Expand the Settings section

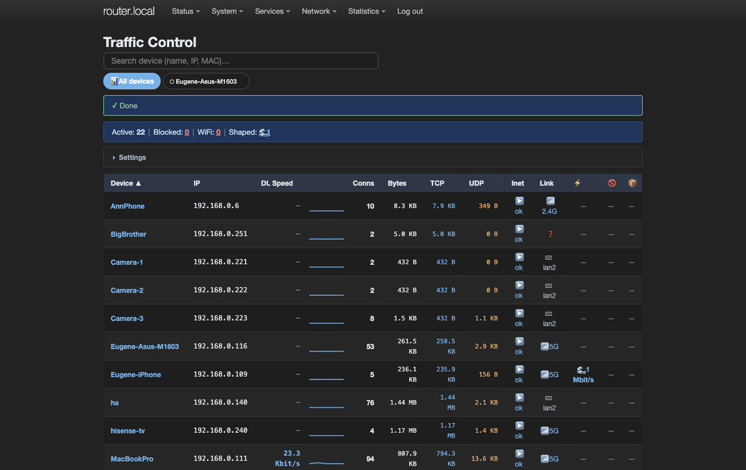[x=373, y=158]
